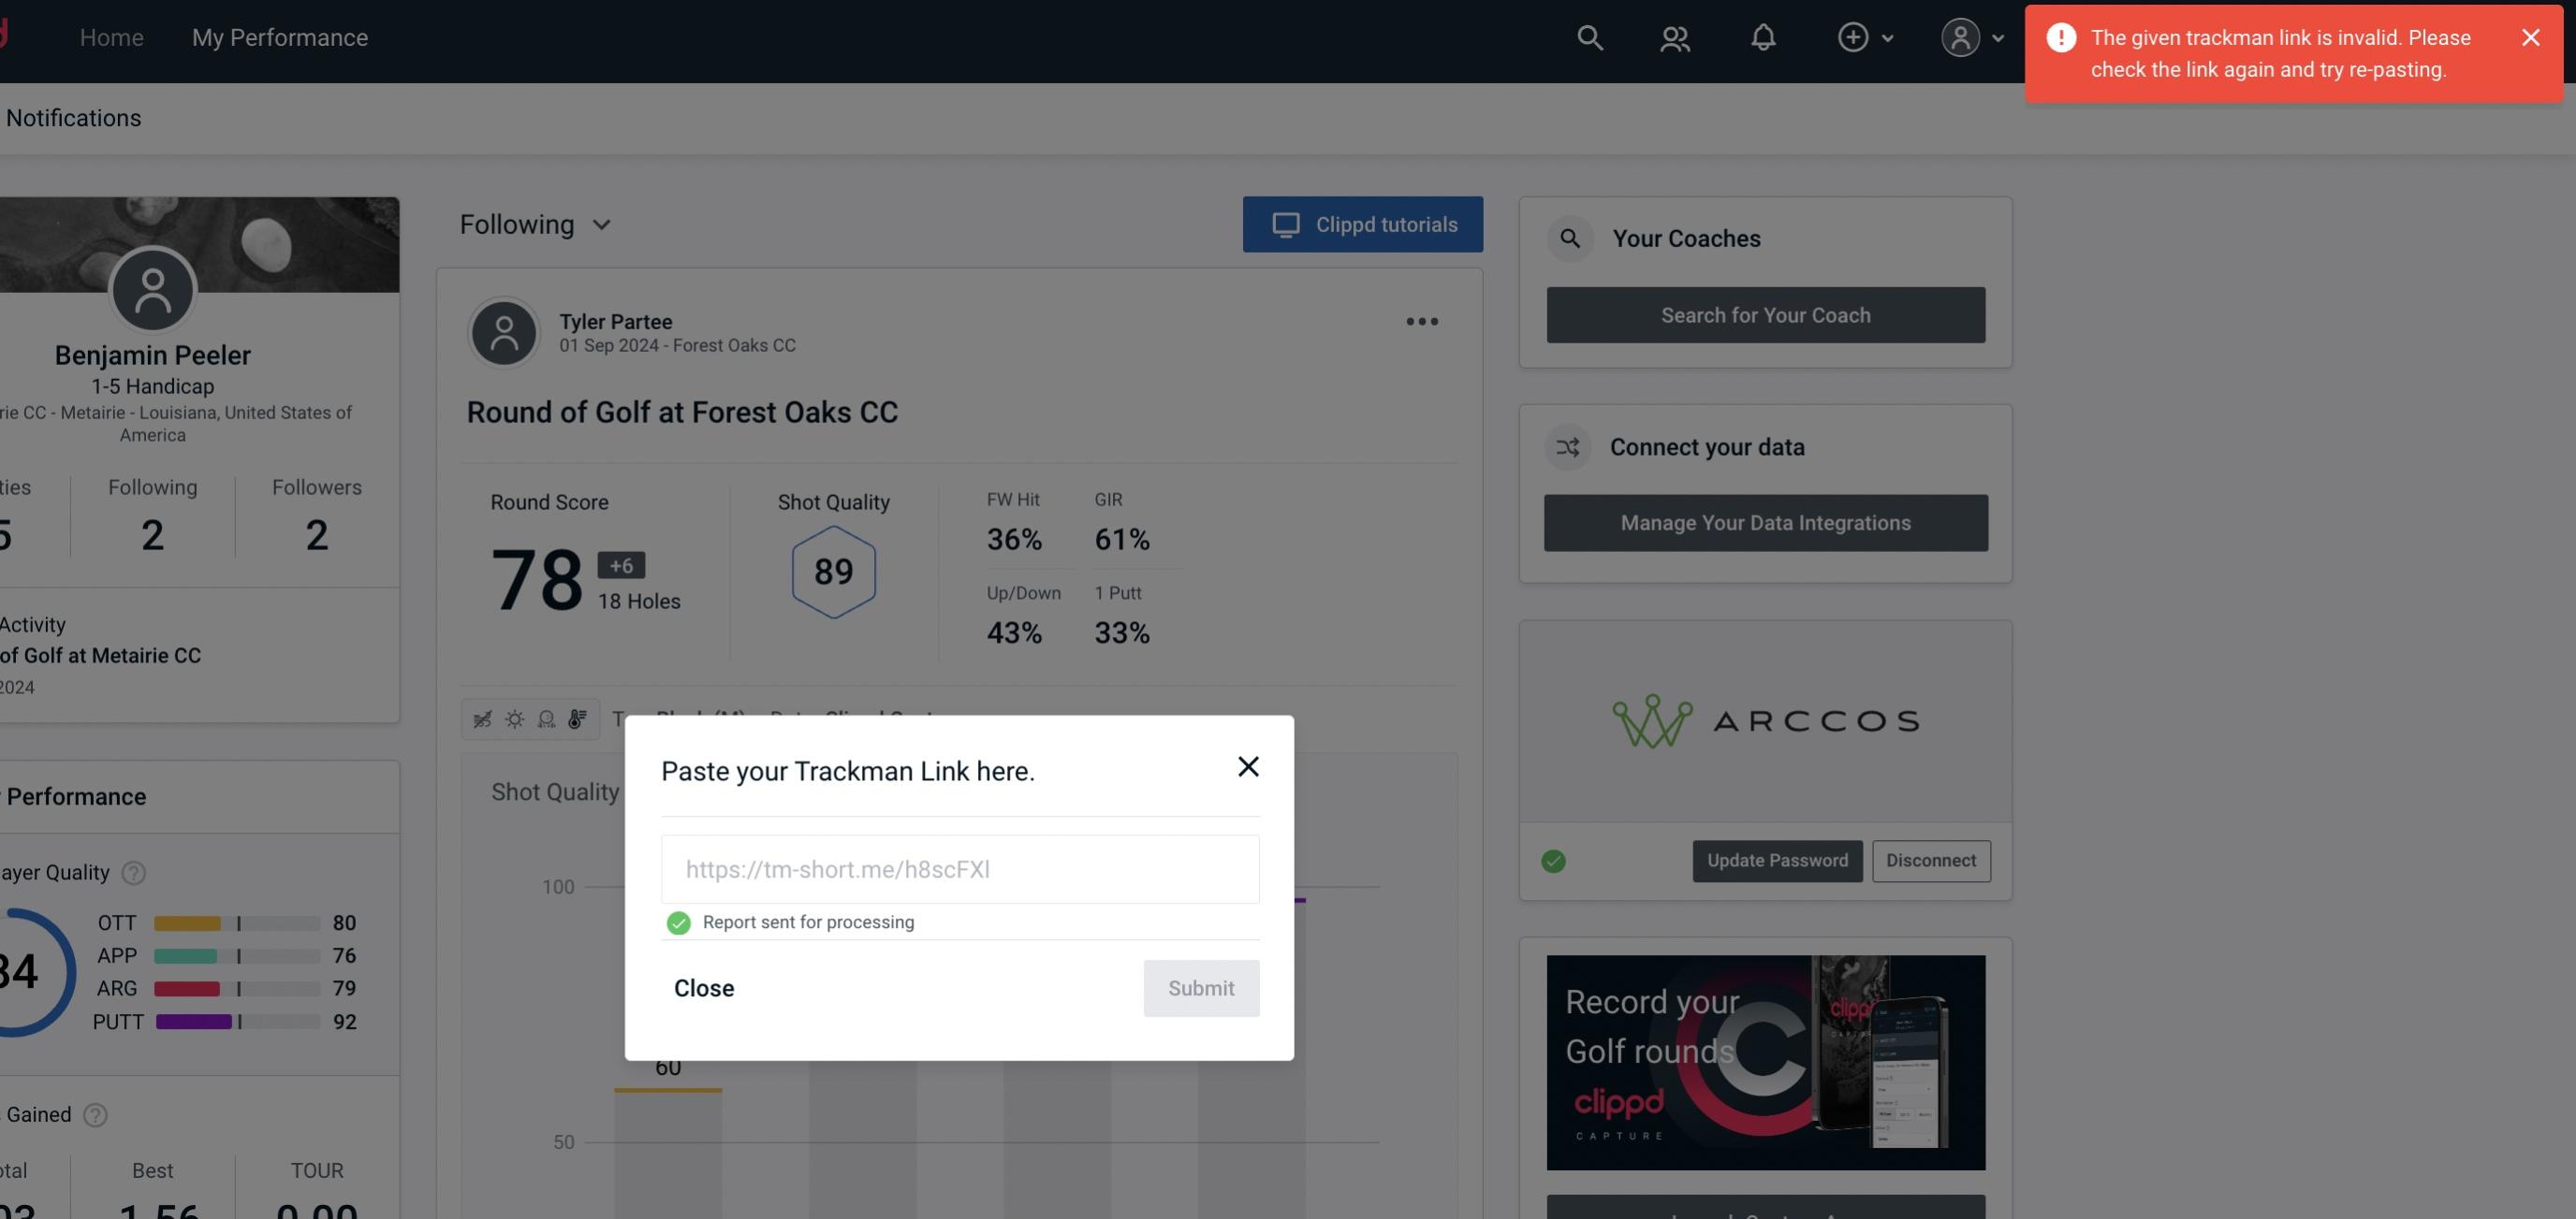Click the Clippd tutorials button
Viewport: 2576px width, 1219px height.
coord(1364,225)
